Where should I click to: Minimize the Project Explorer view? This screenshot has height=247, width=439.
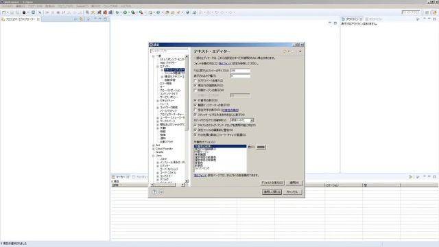(100, 19)
